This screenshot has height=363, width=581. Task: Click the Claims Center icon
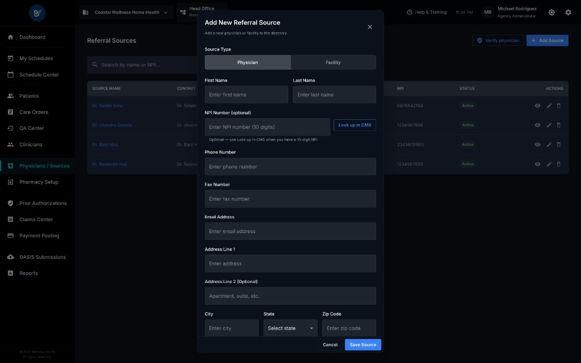pos(10,220)
